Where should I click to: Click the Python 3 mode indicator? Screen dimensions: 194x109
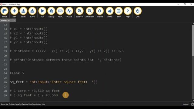pos(186,104)
